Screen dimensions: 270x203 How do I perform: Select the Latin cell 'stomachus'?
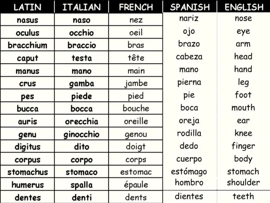pyautogui.click(x=27, y=172)
